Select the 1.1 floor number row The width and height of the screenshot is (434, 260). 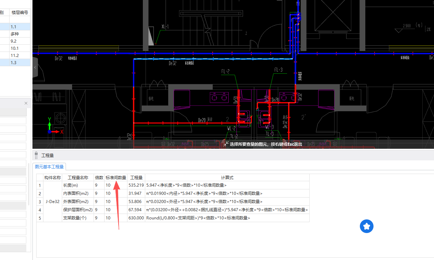tap(20, 27)
